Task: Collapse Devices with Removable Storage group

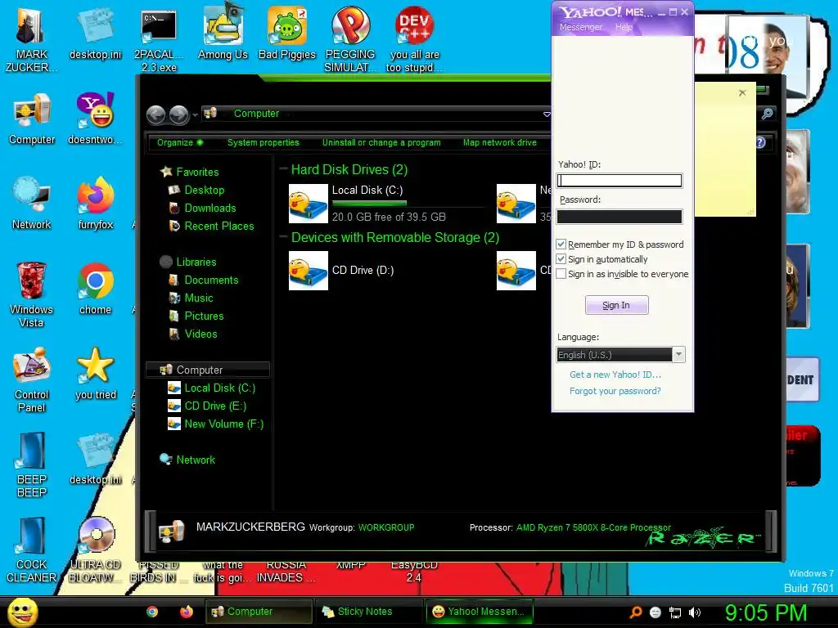Action: [283, 237]
